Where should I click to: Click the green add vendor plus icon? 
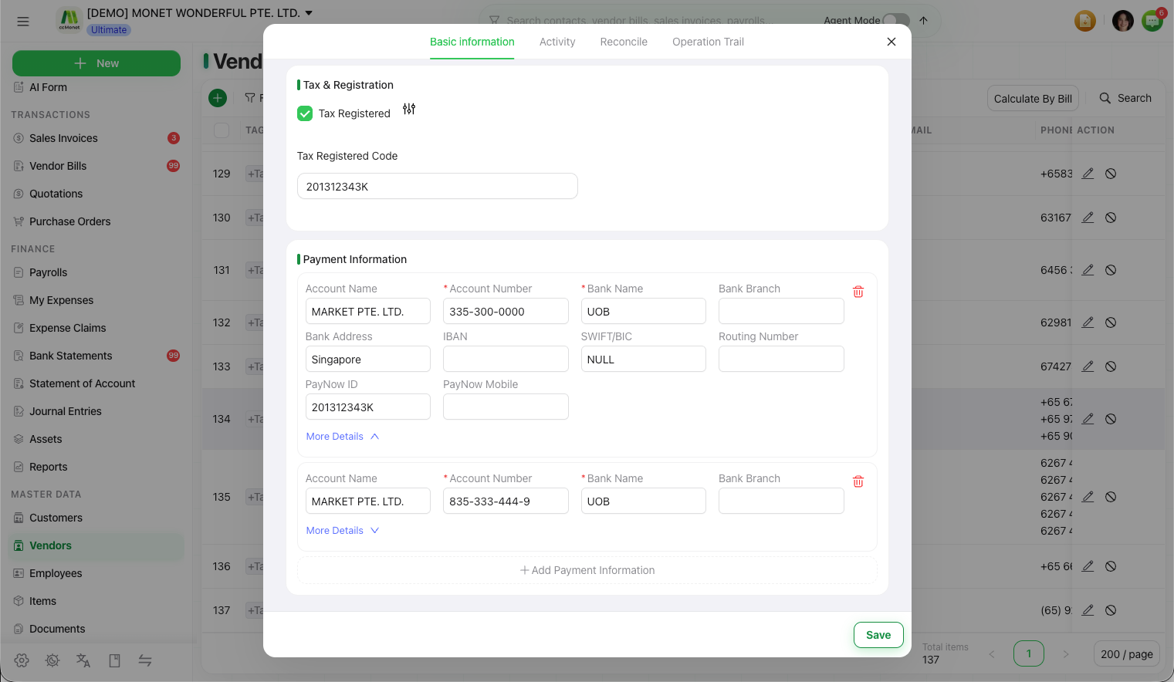tap(218, 98)
